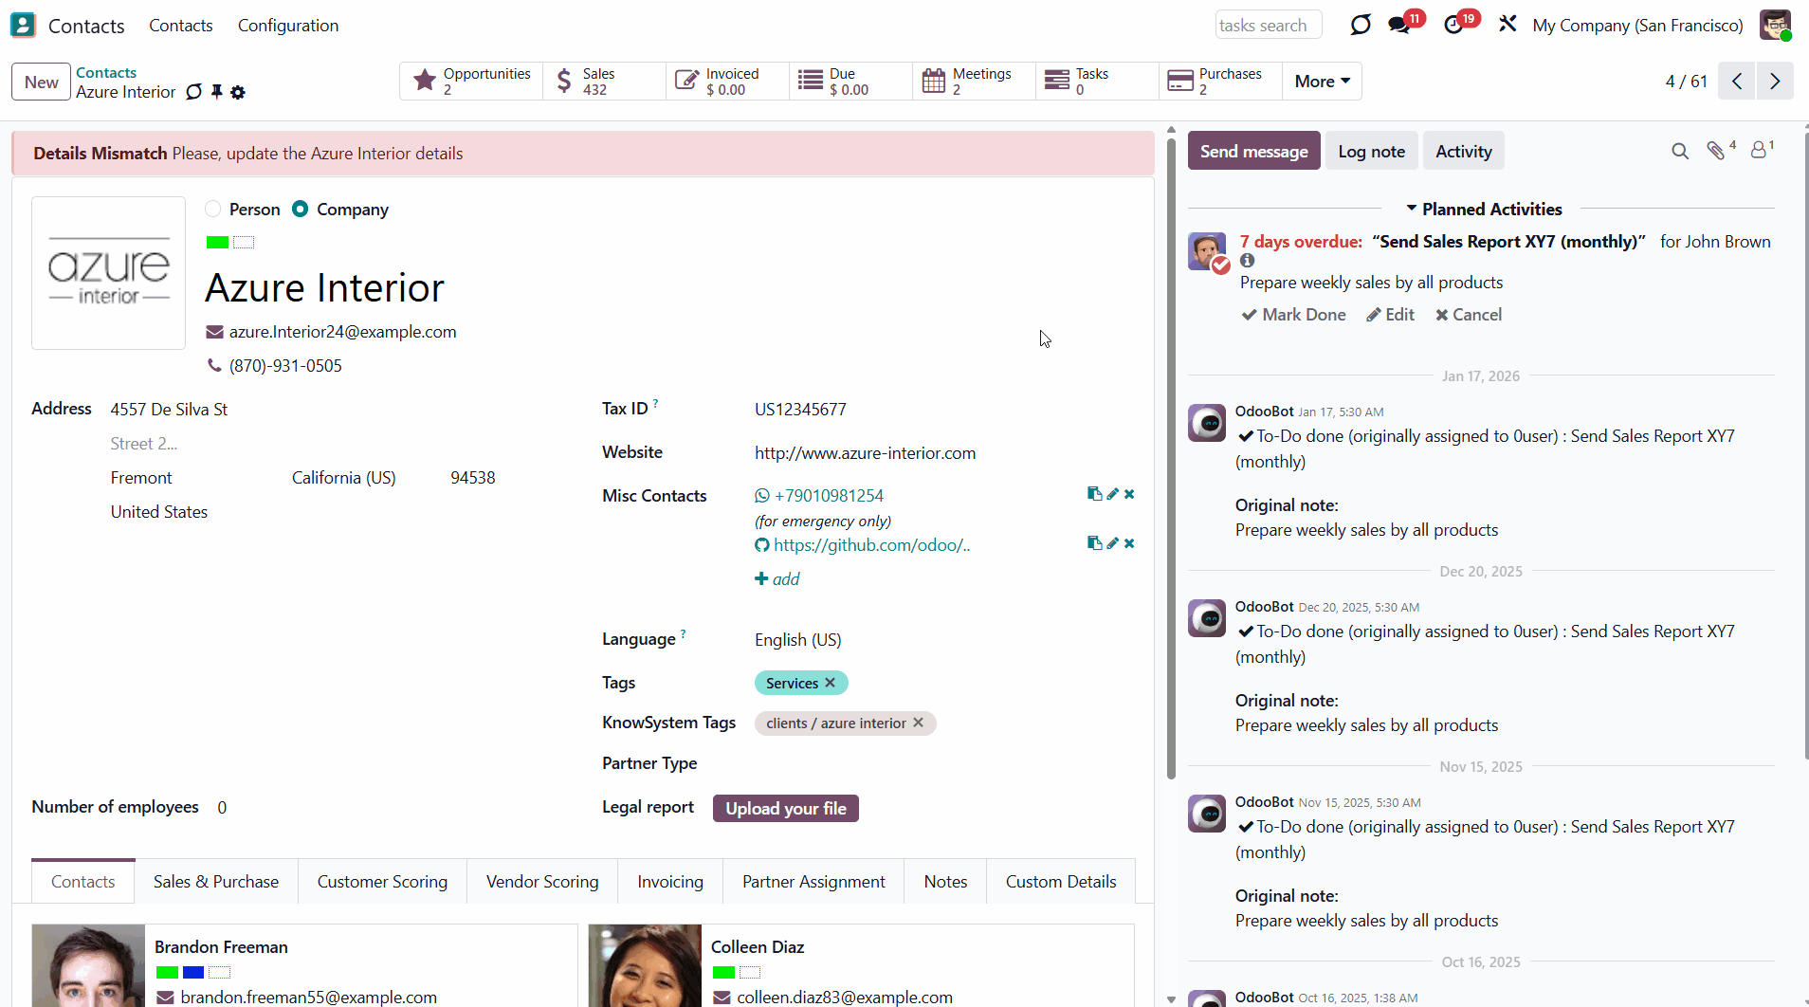Click Brandon Freeman's blue priority box
1809x1007 pixels.
(193, 972)
